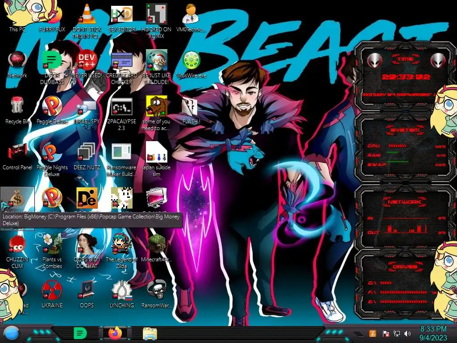The width and height of the screenshot is (457, 343).
Task: Select the Network desktop icon
Action: (x=17, y=60)
